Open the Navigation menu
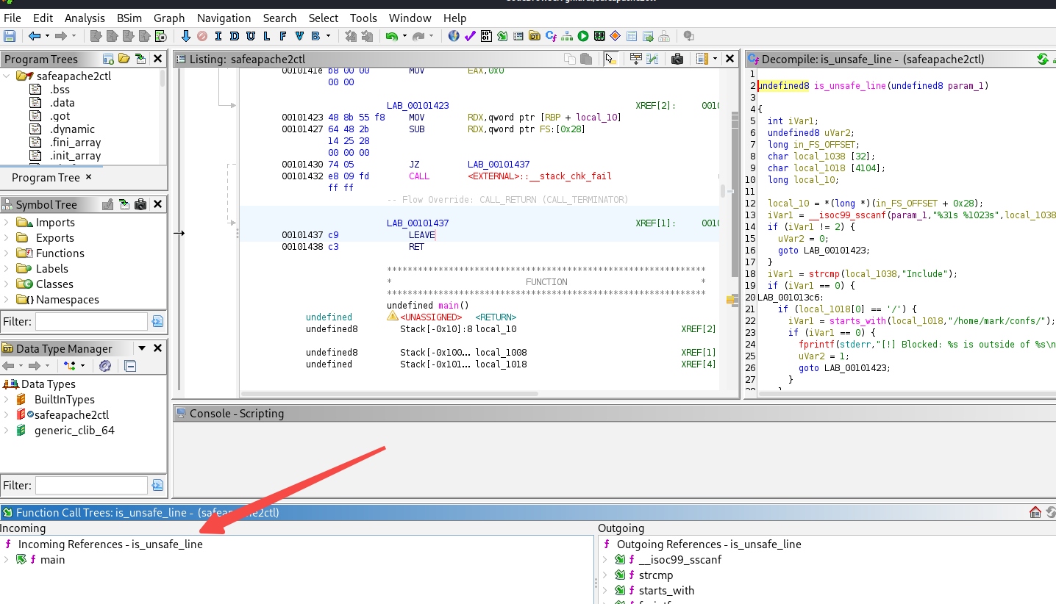The image size is (1056, 604). (224, 18)
